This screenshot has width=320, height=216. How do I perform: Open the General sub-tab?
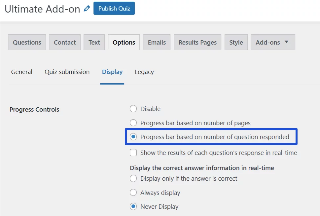(22, 72)
